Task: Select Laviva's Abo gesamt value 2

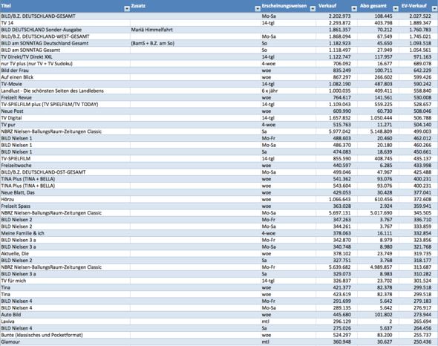Action: (378, 321)
